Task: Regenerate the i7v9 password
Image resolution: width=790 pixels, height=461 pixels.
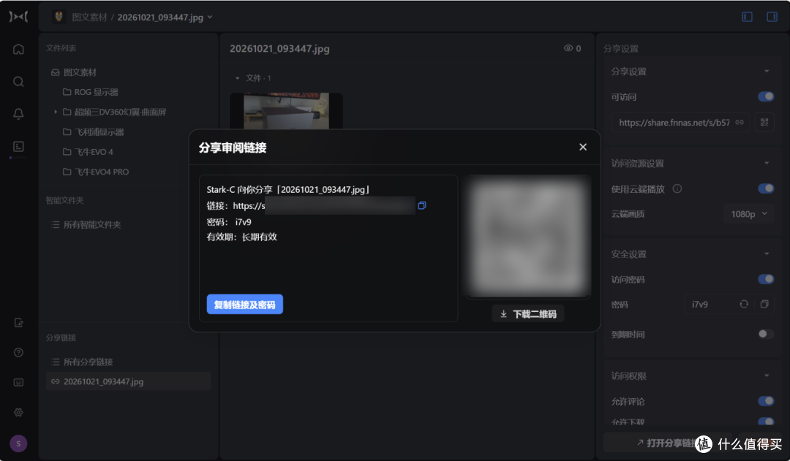Action: pyautogui.click(x=744, y=304)
